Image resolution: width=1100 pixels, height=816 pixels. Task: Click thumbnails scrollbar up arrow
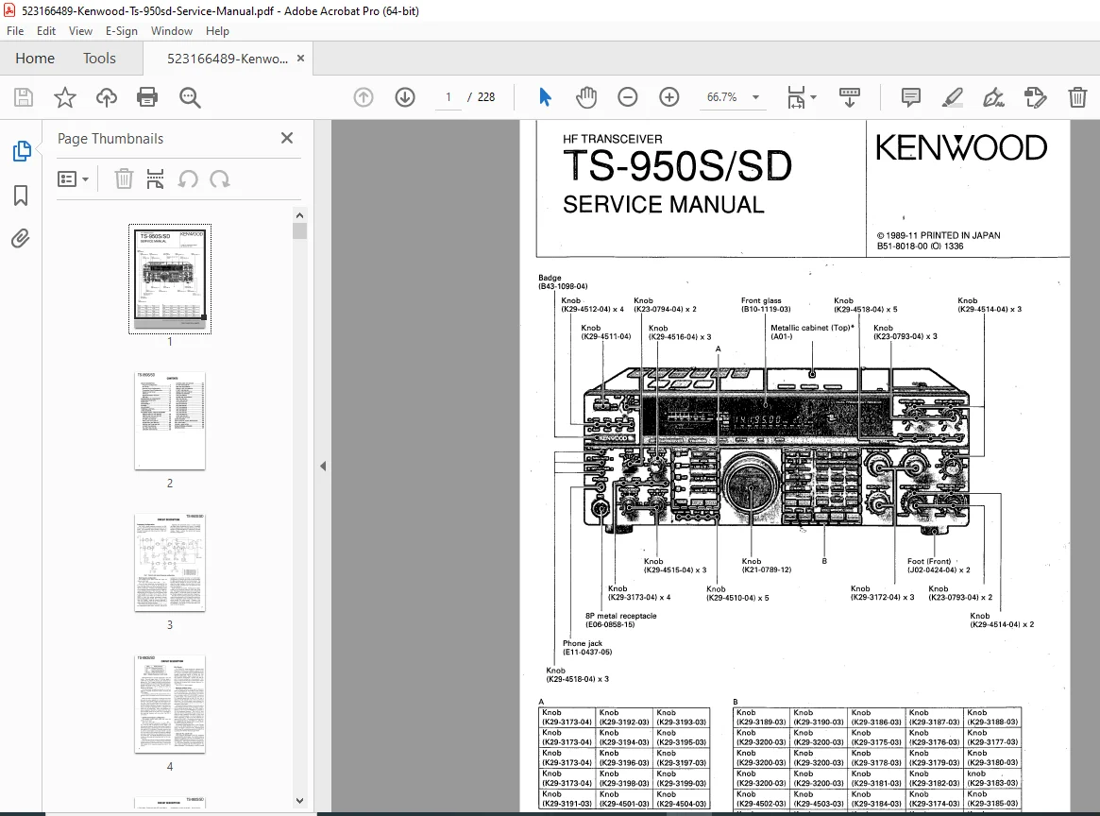(x=299, y=215)
